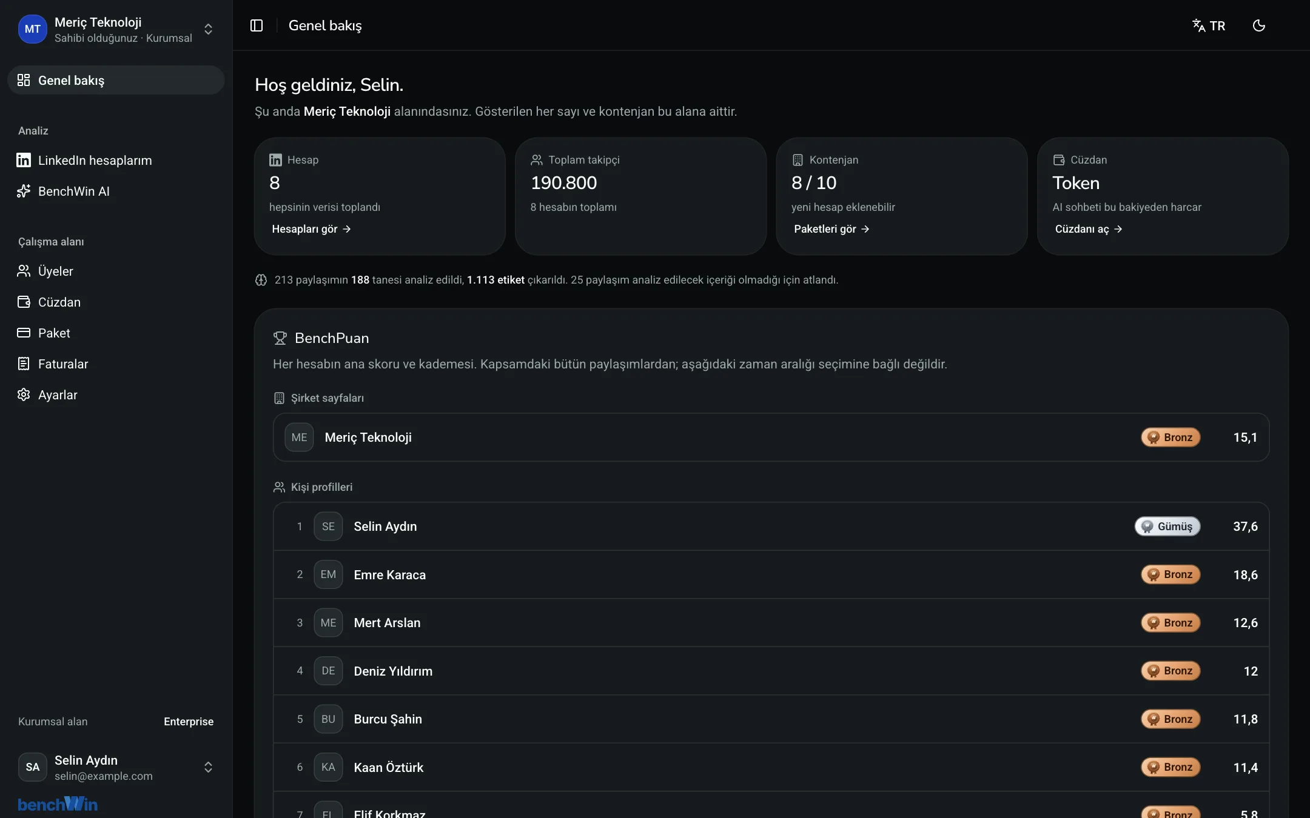Go to Üyeler page
1310x818 pixels.
(x=116, y=271)
